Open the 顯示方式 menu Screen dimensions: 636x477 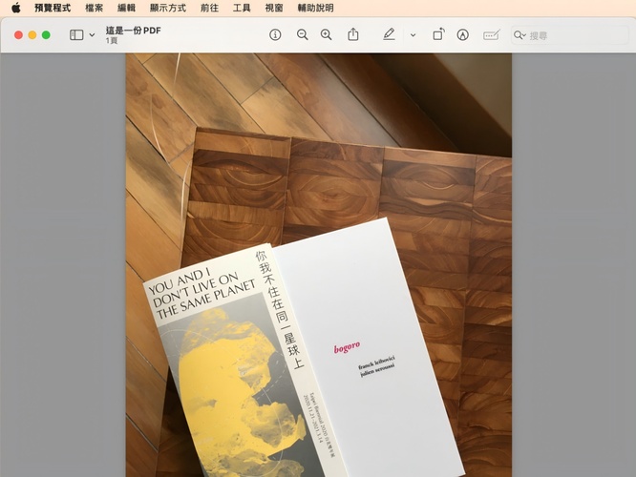(x=168, y=8)
